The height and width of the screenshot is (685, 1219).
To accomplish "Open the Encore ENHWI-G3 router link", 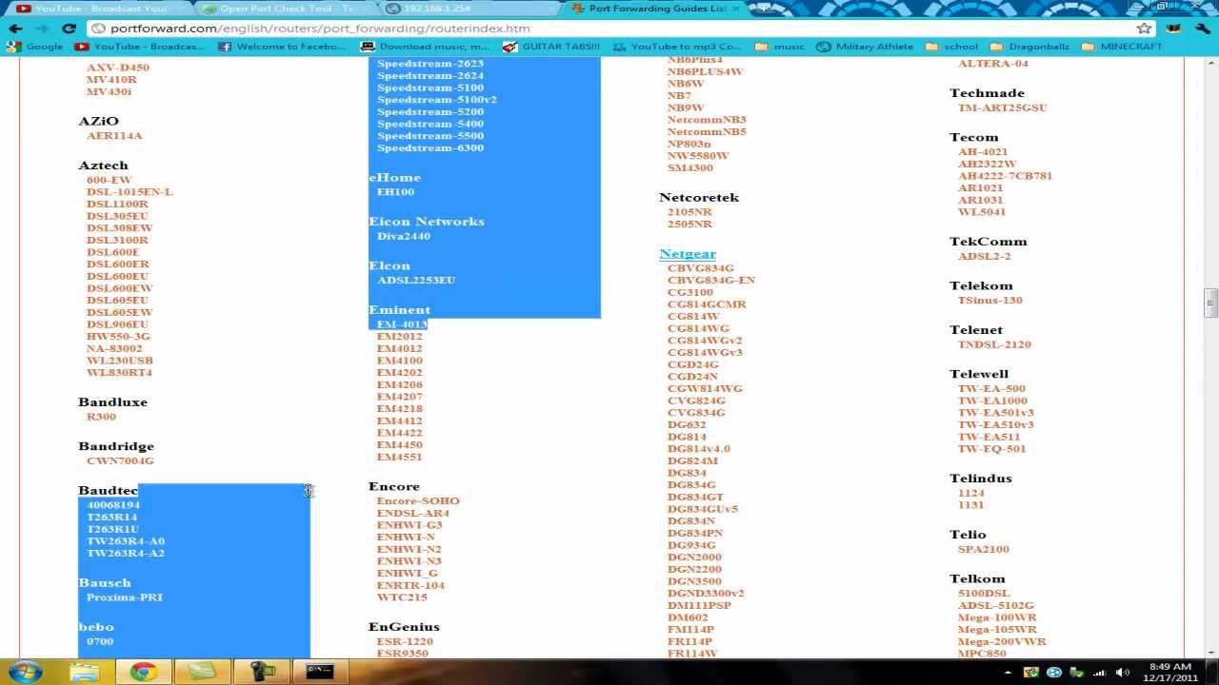I will point(410,525).
